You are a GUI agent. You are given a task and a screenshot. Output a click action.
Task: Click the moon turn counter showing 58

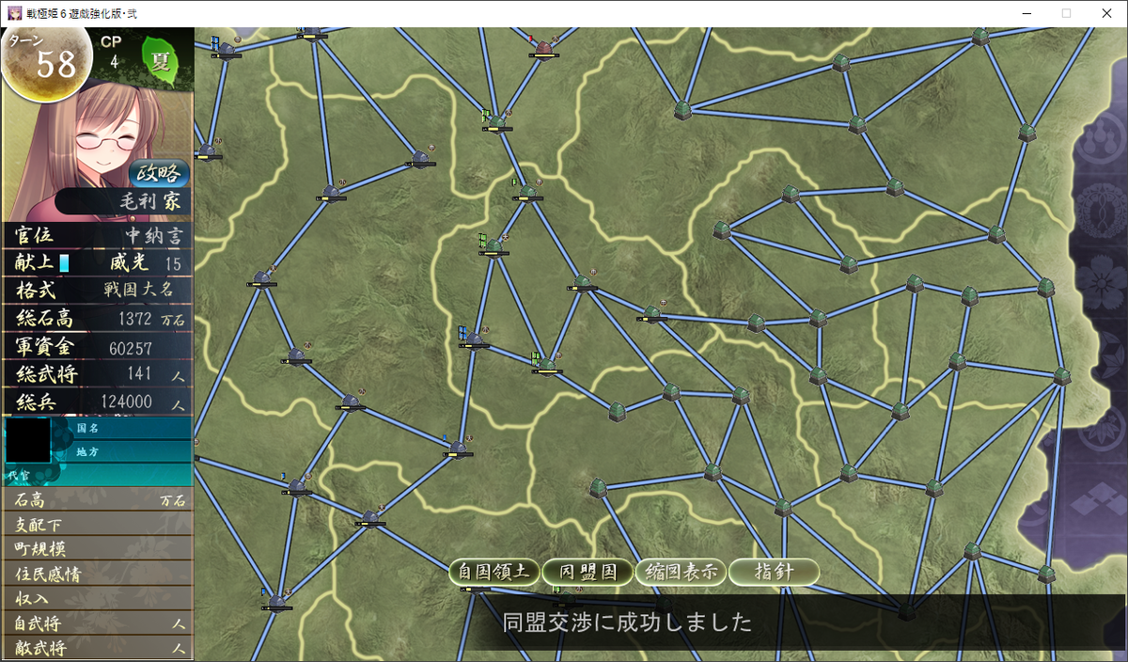tap(47, 60)
